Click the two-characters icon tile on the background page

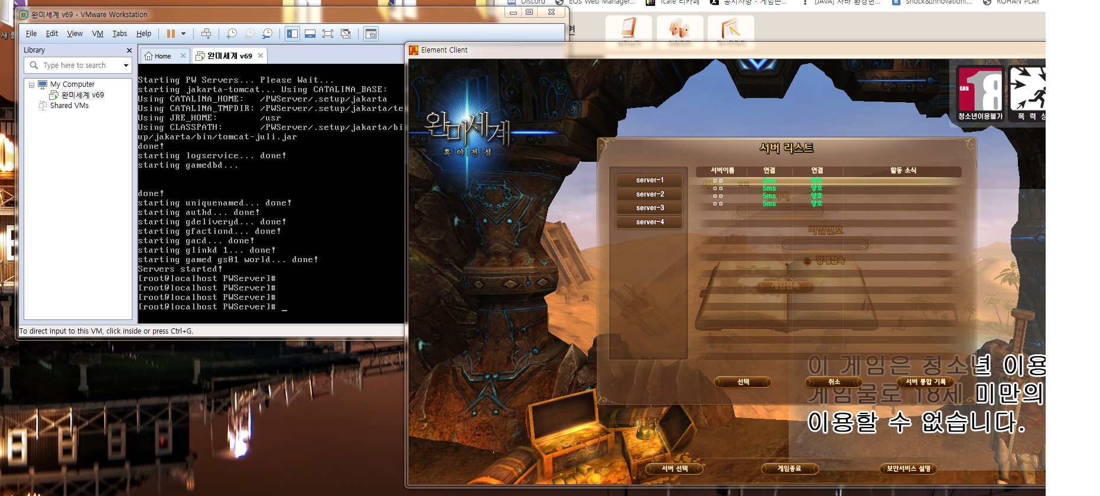point(680,30)
